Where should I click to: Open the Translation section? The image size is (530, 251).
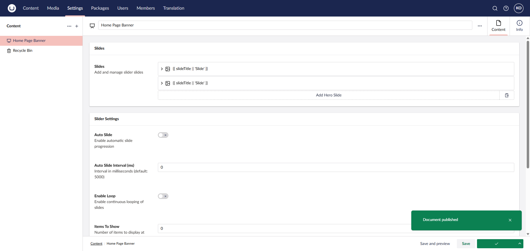(174, 8)
